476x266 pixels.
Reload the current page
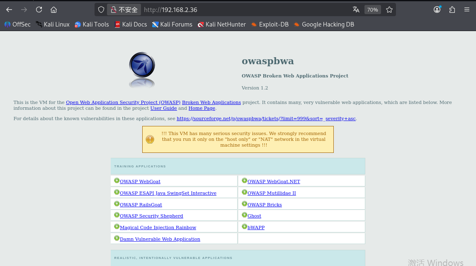click(39, 10)
